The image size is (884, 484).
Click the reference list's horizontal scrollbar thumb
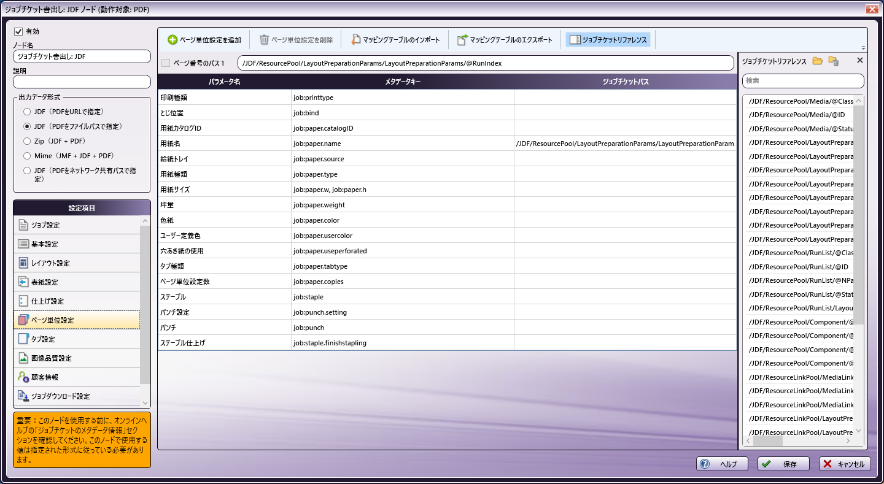(x=768, y=440)
